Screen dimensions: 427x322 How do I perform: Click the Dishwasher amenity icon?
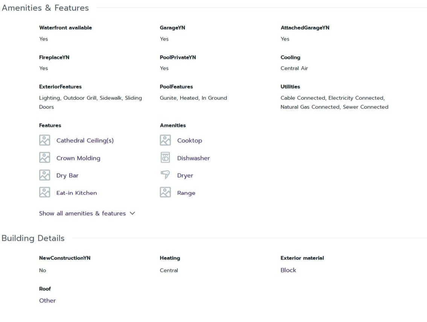[x=165, y=157]
